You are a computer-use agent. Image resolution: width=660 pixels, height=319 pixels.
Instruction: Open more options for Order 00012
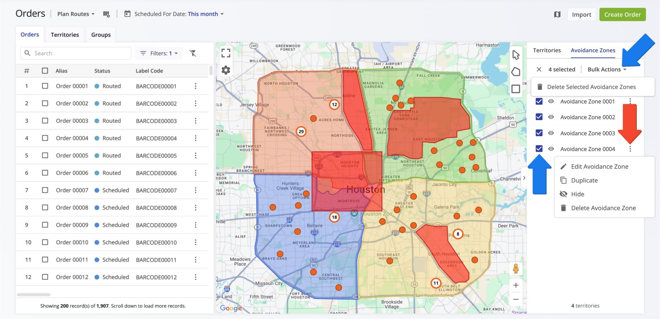pos(196,277)
